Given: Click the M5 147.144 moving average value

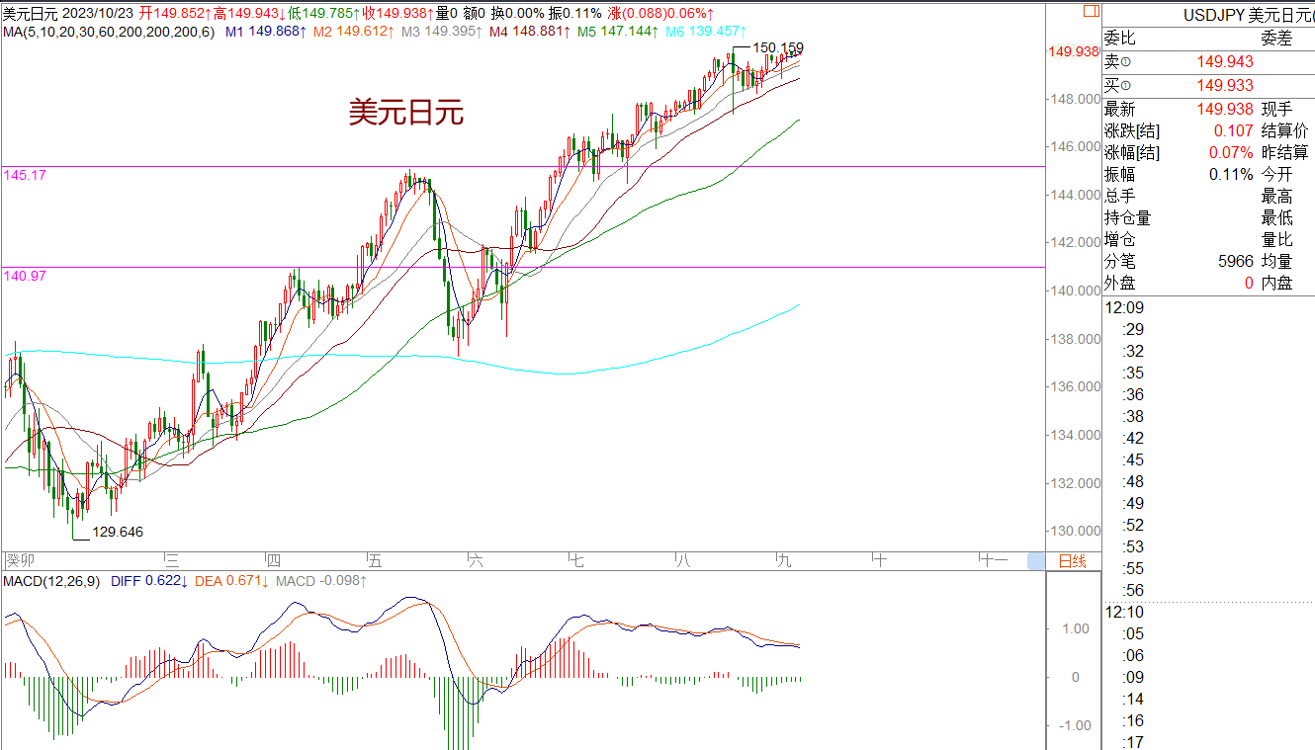Looking at the screenshot, I should tap(616, 32).
